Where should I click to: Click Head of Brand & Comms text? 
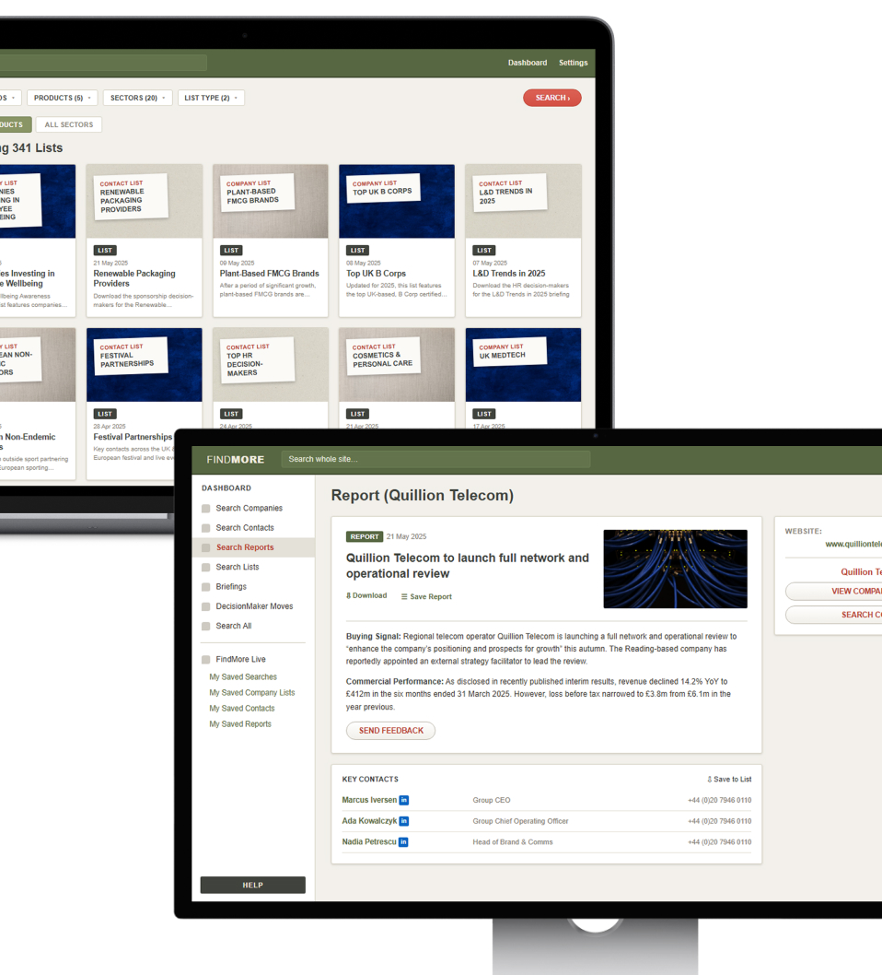coord(513,842)
